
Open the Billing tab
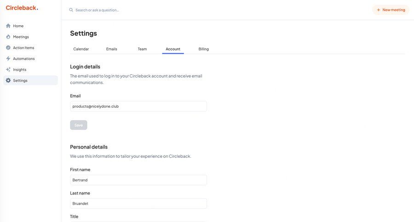point(204,49)
